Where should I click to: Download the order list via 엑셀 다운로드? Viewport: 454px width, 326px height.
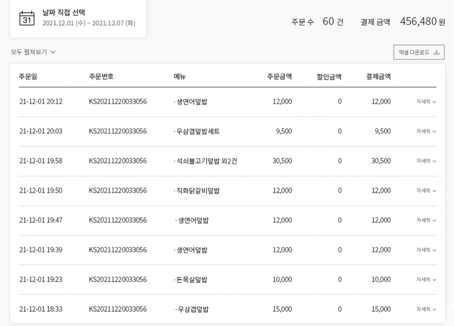[419, 52]
